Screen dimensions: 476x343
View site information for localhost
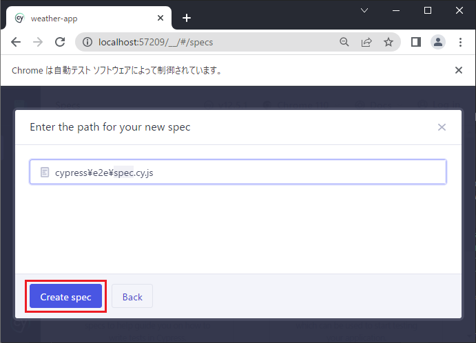pos(87,42)
